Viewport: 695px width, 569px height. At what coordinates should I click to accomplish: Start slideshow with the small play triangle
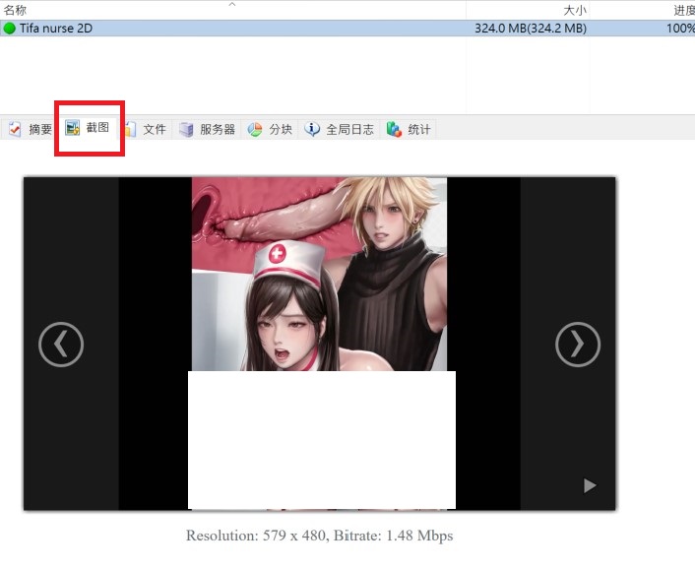click(x=590, y=485)
